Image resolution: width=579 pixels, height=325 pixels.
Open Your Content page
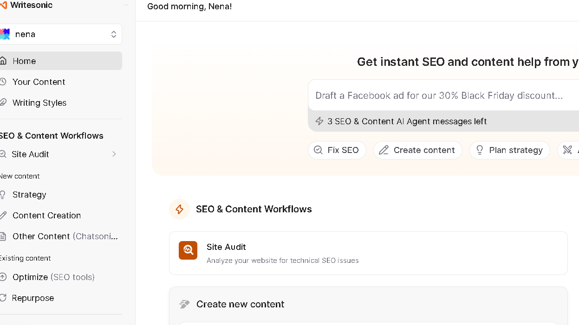point(39,82)
